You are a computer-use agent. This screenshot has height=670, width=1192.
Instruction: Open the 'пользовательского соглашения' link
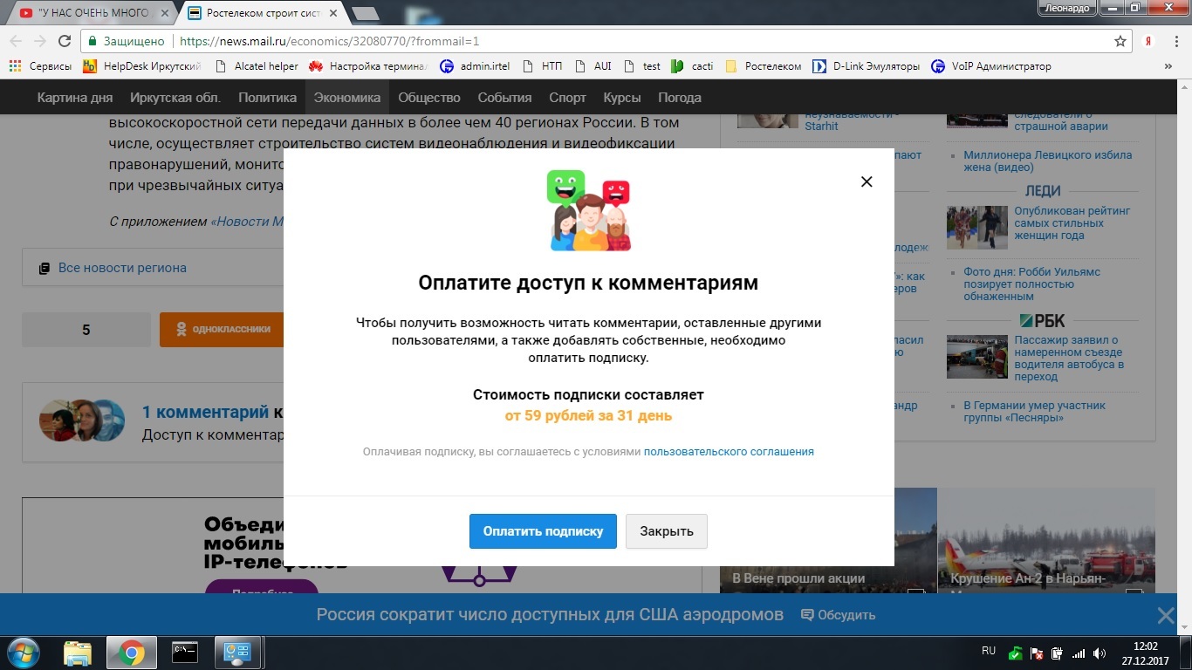[x=729, y=452]
